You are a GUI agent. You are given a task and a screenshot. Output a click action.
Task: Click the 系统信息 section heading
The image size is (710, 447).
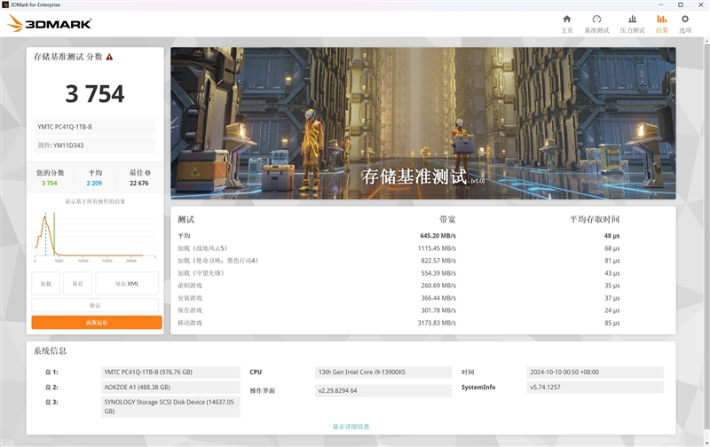50,350
